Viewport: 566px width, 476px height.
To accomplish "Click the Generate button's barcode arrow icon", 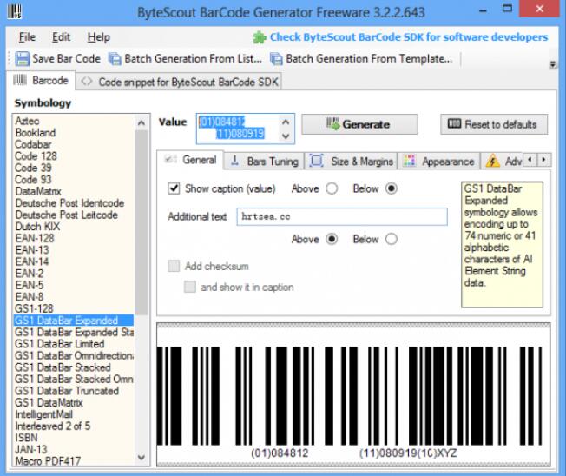I will coord(332,124).
